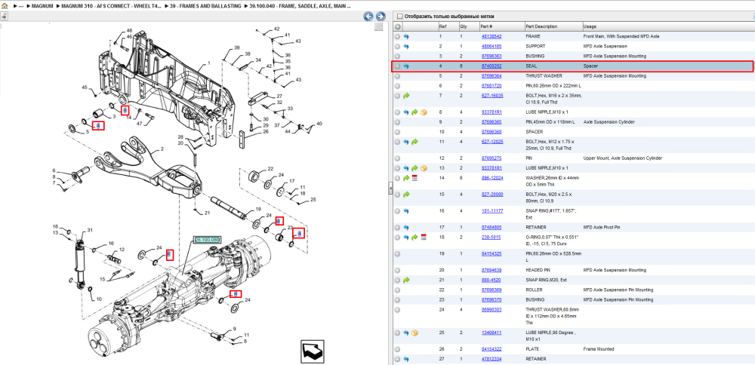Image resolution: width=755 pixels, height=365 pixels.
Task: Open part number link 86990303
Action: (x=492, y=310)
